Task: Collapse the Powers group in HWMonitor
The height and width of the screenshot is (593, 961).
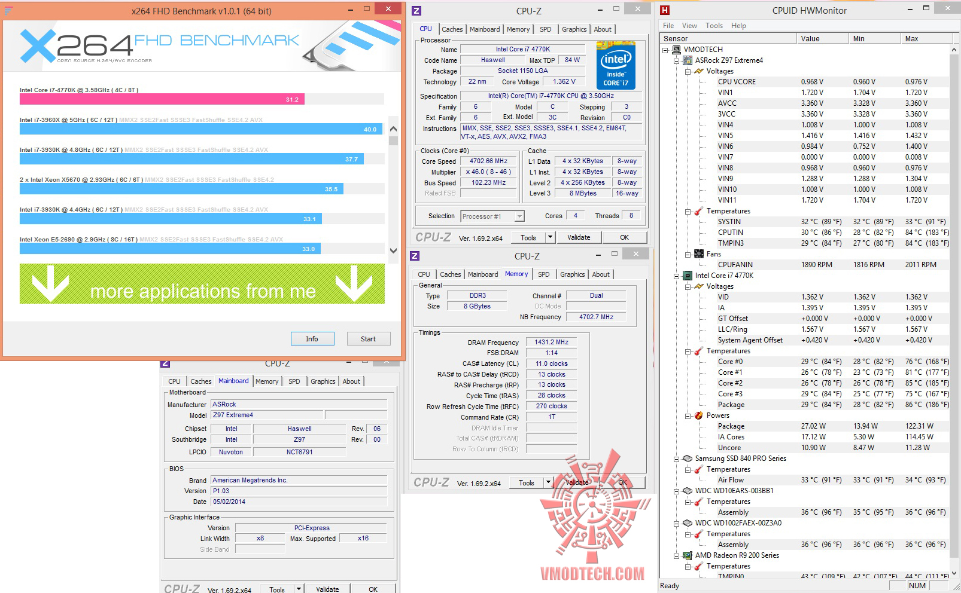Action: click(688, 415)
